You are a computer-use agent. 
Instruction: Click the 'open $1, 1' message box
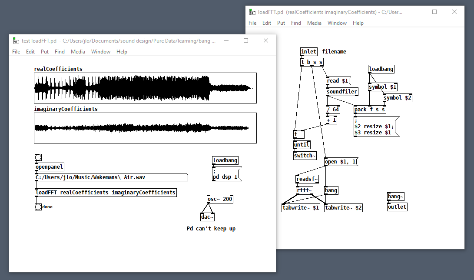(341, 162)
